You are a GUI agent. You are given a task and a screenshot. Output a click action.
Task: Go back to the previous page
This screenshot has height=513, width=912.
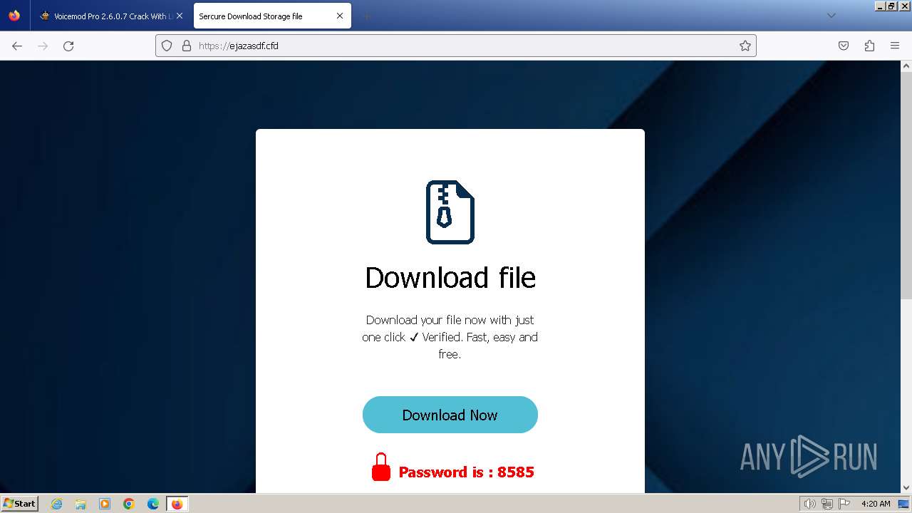[x=17, y=46]
